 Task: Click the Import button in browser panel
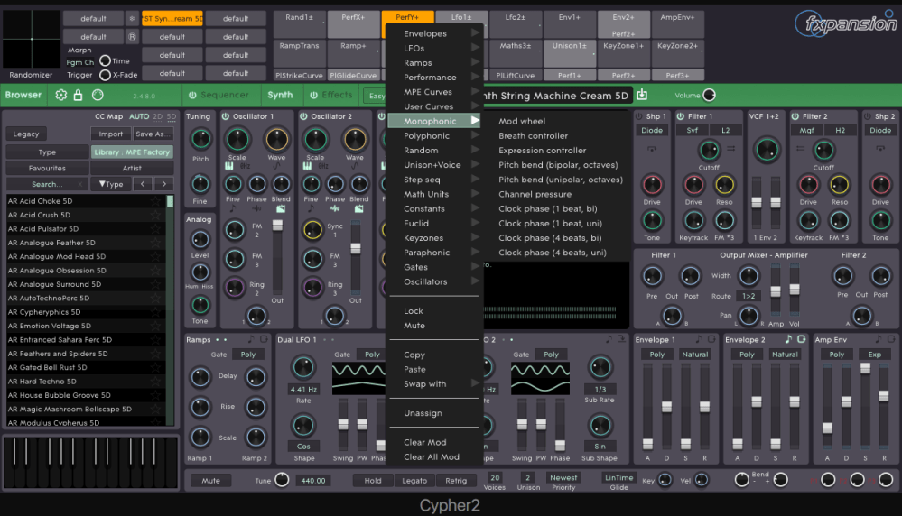(x=110, y=134)
